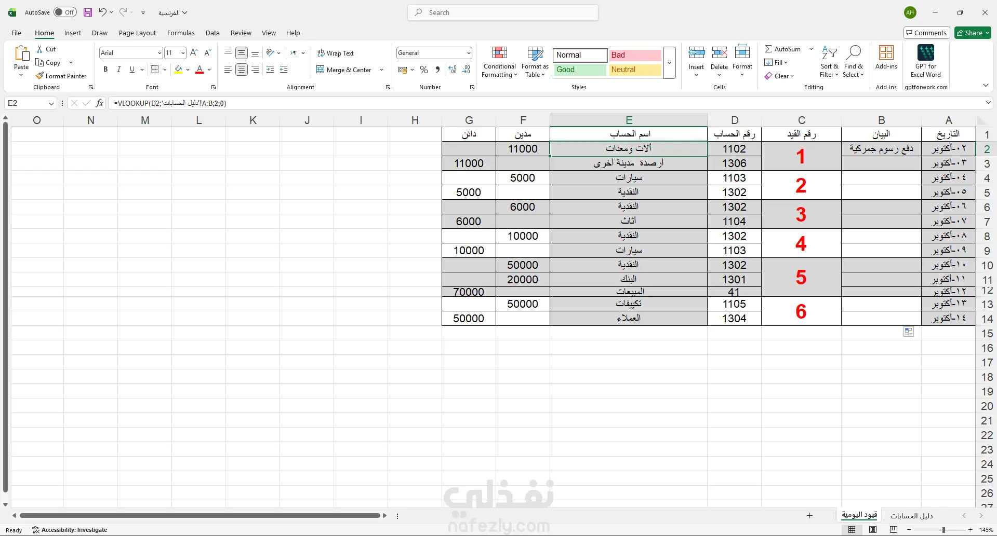Switch to the Insert tab
The image size is (997, 536).
tap(73, 33)
